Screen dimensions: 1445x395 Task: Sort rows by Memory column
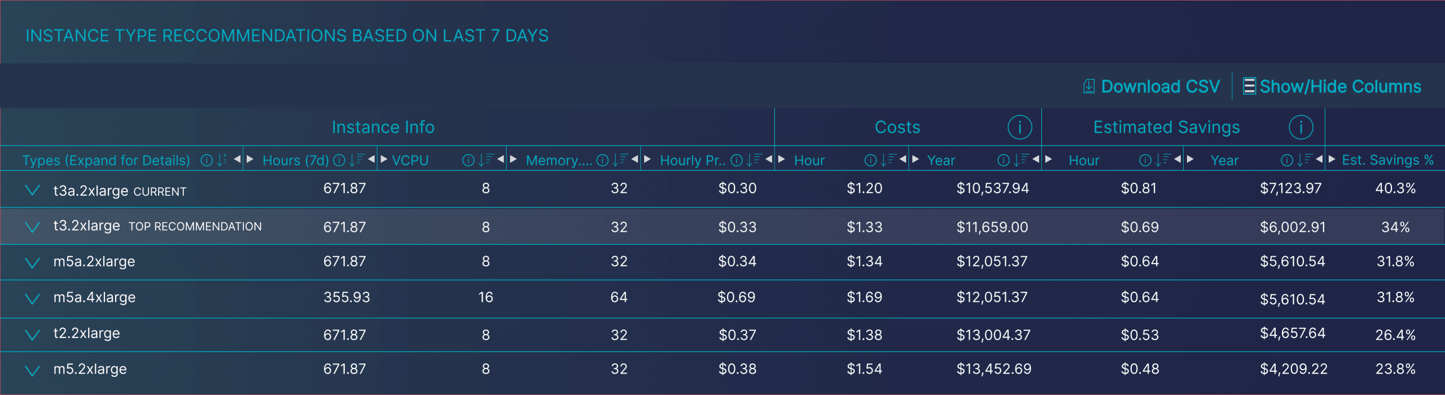coord(620,160)
